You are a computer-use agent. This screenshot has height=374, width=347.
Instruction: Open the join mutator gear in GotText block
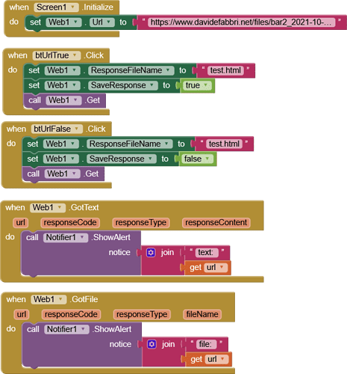click(151, 253)
